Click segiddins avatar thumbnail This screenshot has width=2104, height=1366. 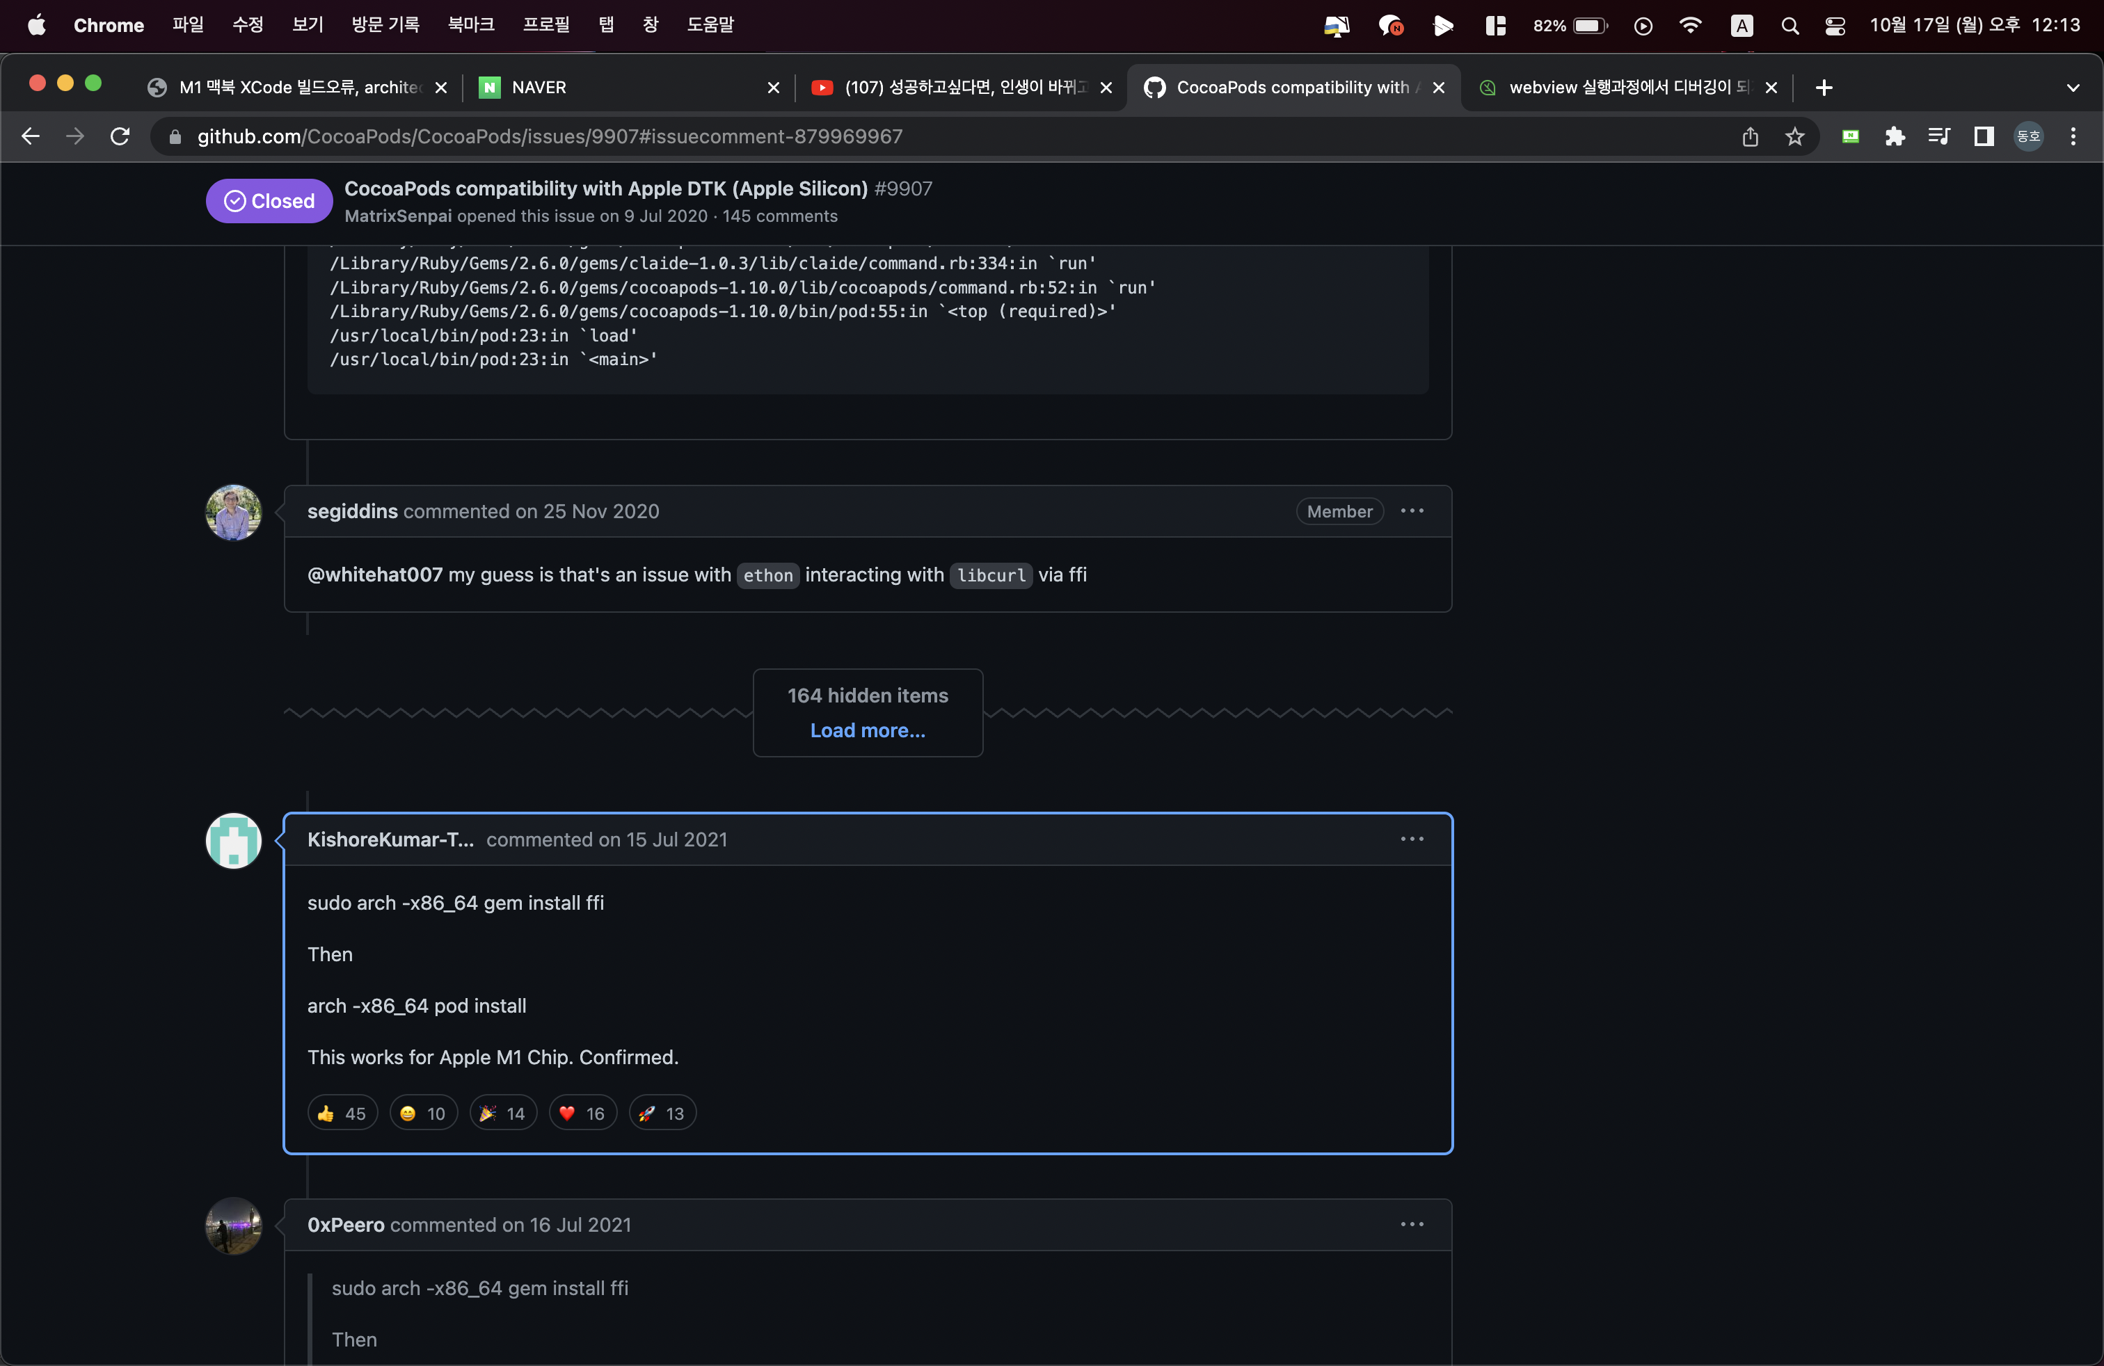233,512
